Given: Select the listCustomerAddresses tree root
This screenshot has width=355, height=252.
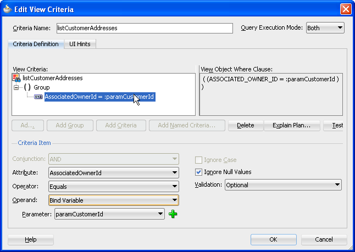Looking at the screenshot, I should pos(53,78).
